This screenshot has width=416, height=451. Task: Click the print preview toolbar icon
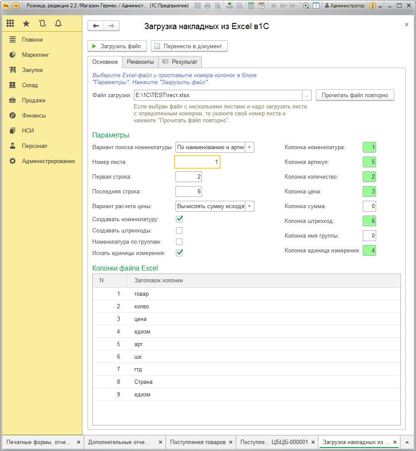(218, 6)
